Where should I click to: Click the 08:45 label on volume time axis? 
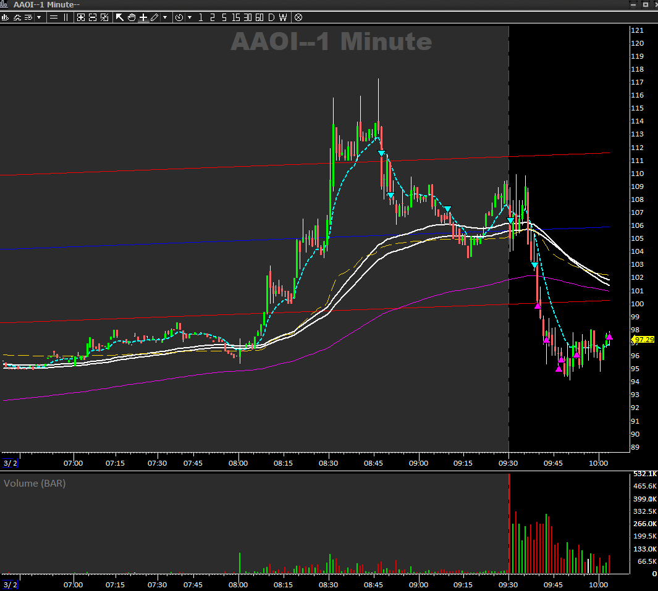(x=373, y=585)
